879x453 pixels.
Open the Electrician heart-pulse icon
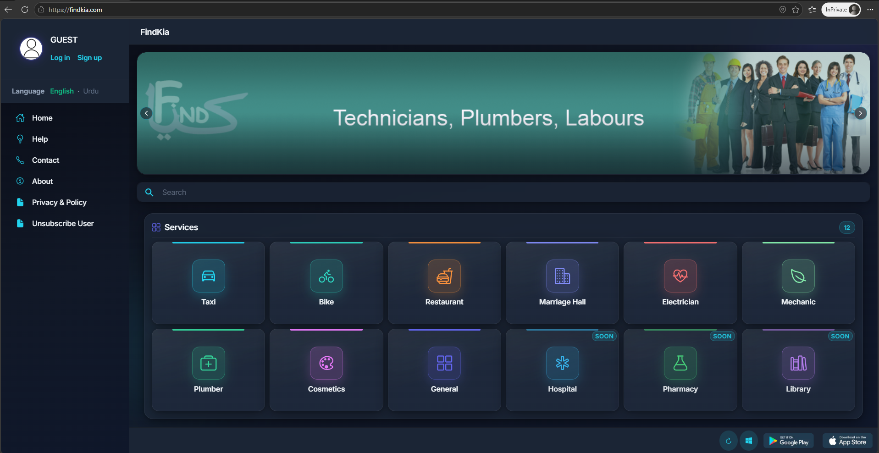coord(680,276)
